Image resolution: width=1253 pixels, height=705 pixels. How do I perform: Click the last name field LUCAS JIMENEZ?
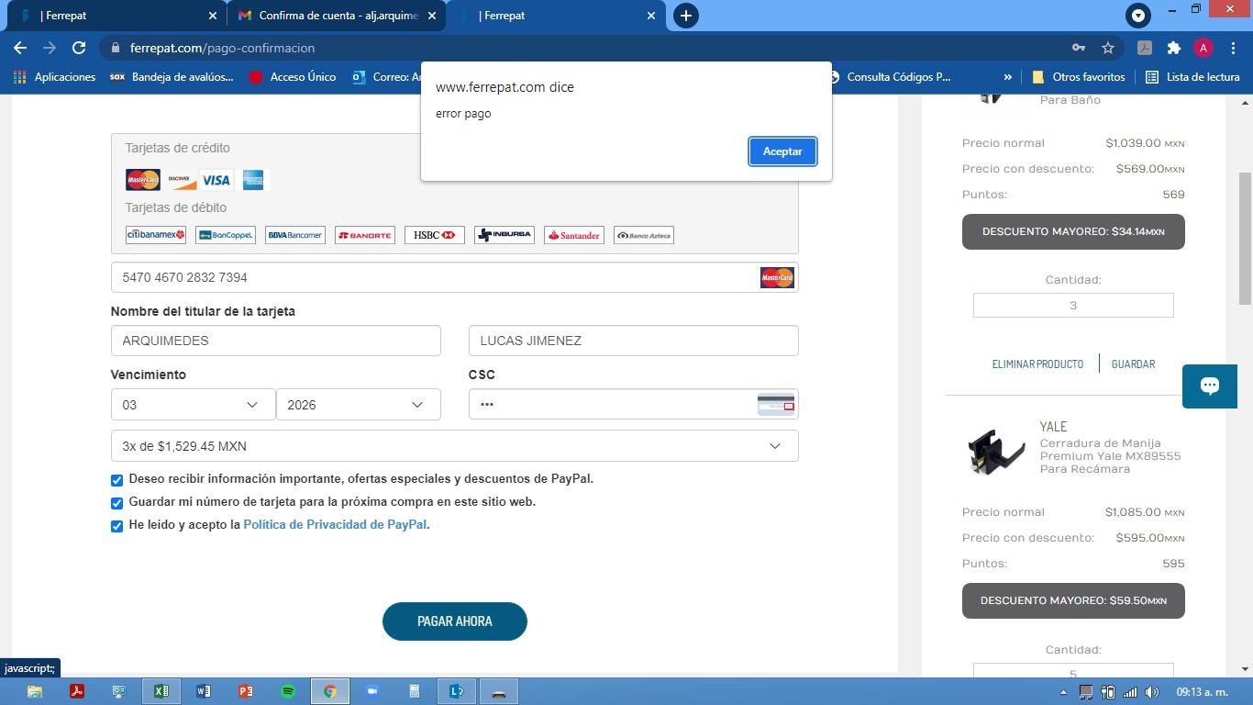633,341
